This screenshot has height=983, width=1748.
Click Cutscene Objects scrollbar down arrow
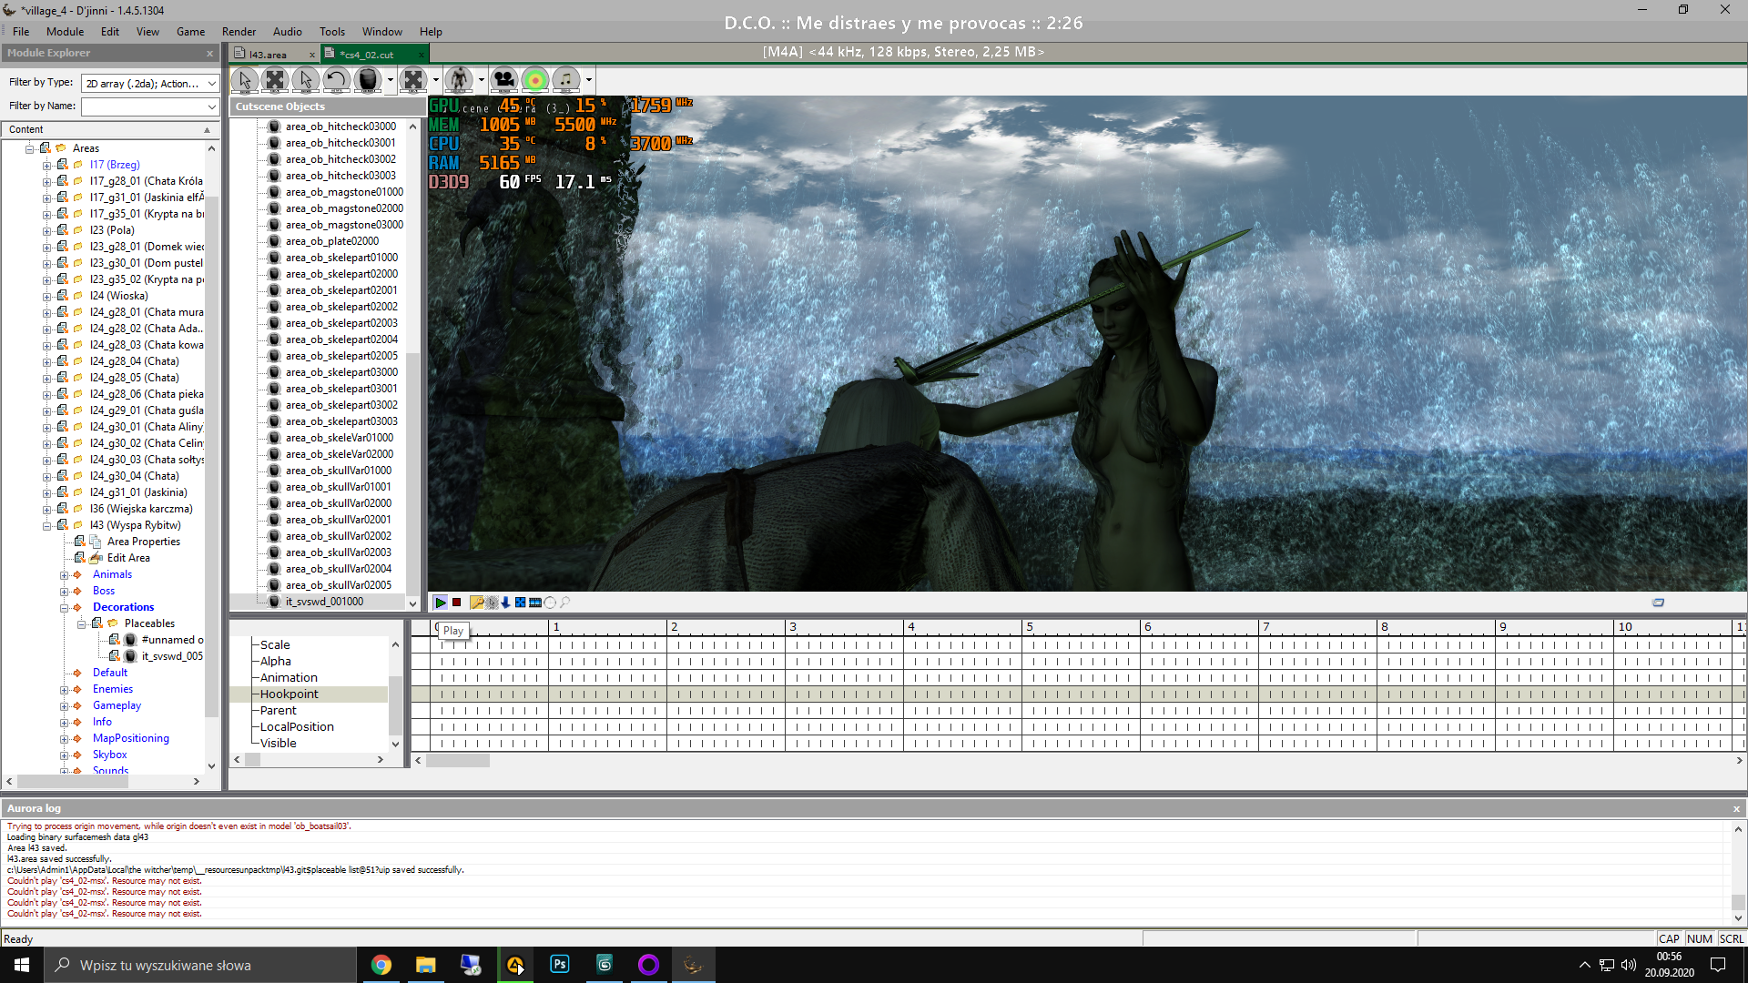412,603
